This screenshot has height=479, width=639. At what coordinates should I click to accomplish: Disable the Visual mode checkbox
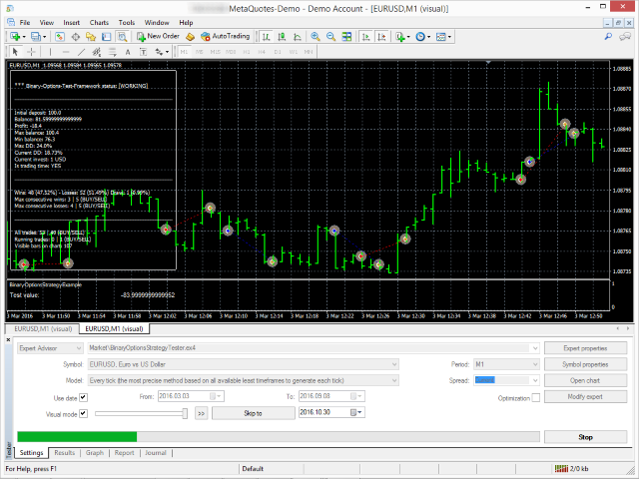click(x=83, y=413)
